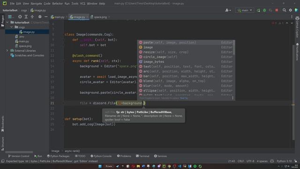The width and height of the screenshot is (300, 169).
Task: Click the CRLF line separator selector
Action: [240, 161]
